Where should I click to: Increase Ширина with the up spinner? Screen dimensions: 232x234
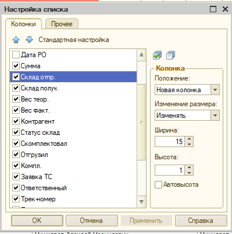189,139
